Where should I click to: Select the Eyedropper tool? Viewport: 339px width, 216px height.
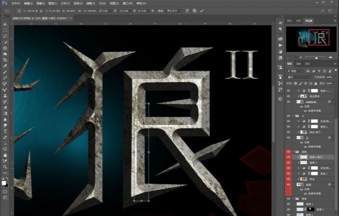click(x=5, y=66)
